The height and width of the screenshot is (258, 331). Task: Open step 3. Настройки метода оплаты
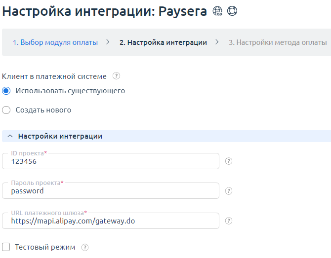point(277,42)
